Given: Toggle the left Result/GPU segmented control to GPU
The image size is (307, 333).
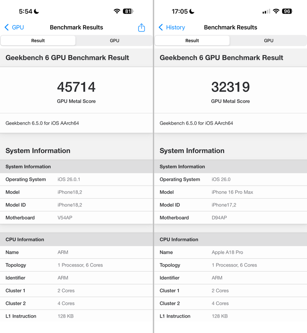Looking at the screenshot, I should tap(114, 40).
